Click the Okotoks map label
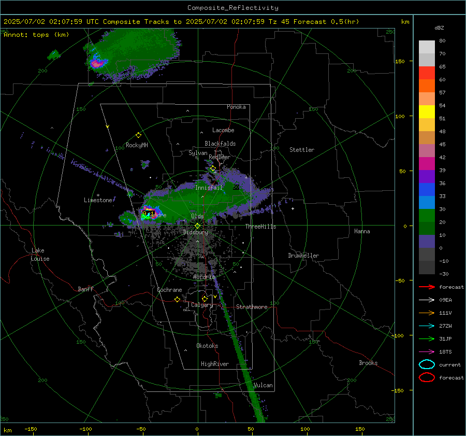The width and height of the screenshot is (466, 436). [207, 346]
